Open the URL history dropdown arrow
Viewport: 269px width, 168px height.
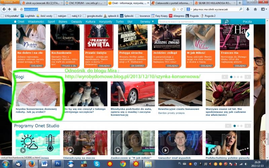click(178, 9)
